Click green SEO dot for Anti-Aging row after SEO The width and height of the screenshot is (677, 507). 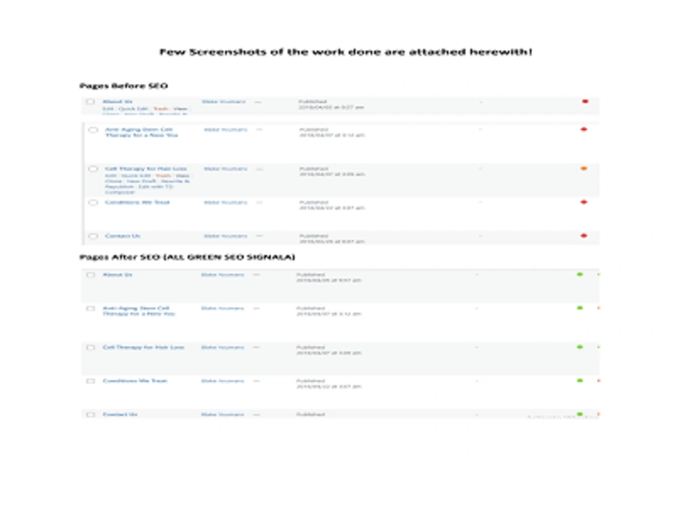point(580,308)
